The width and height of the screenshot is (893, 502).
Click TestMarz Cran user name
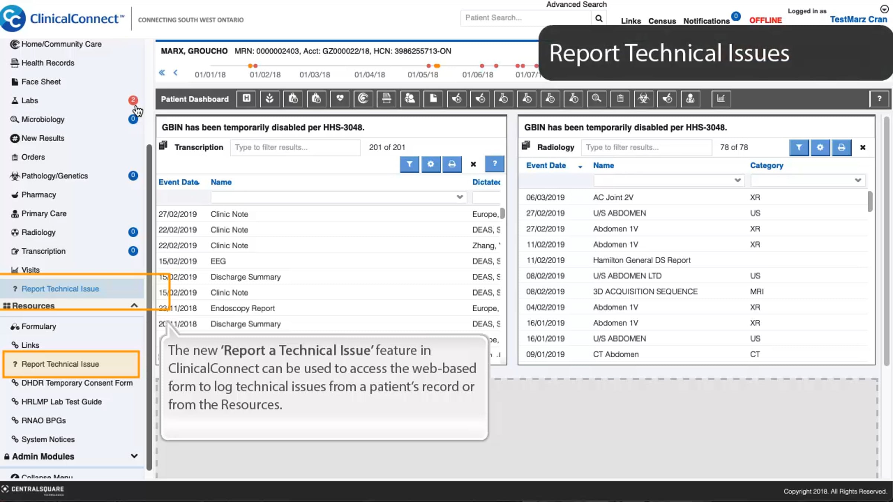(858, 19)
